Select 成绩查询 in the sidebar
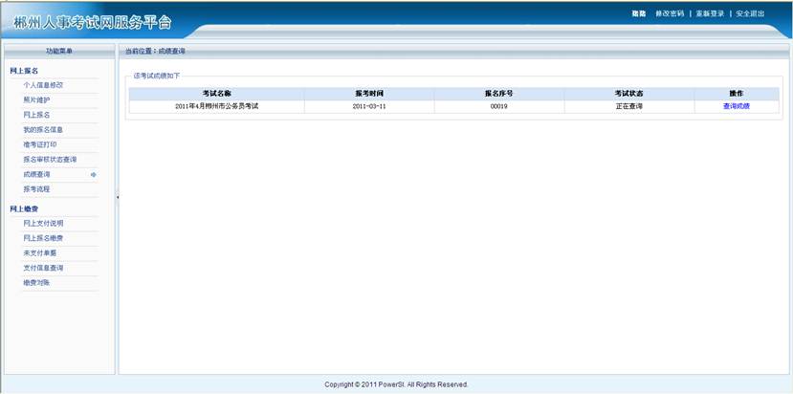 point(37,175)
